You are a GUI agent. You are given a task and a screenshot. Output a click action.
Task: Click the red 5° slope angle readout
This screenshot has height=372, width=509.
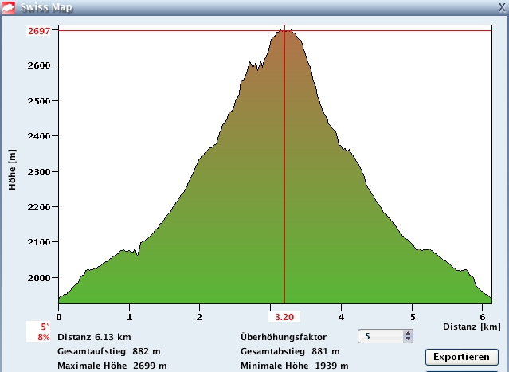tap(45, 327)
